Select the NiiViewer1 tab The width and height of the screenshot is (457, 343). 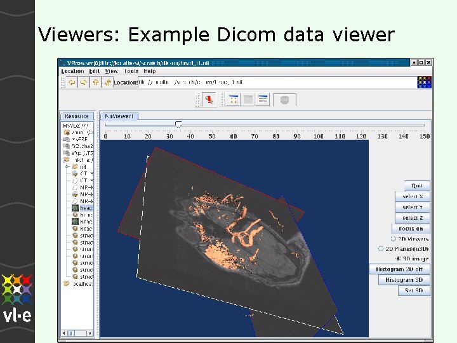pos(119,116)
